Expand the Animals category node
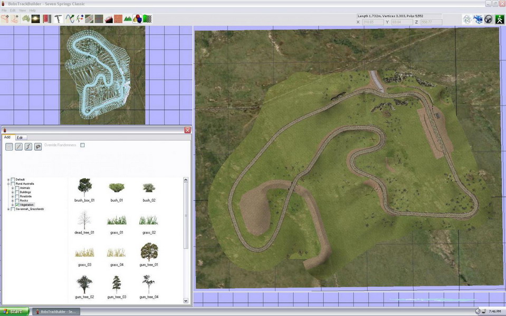 [x=13, y=188]
